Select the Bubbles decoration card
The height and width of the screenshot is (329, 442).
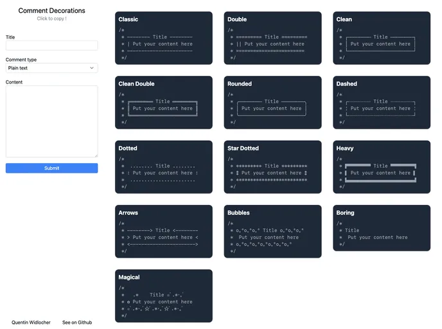tap(272, 231)
